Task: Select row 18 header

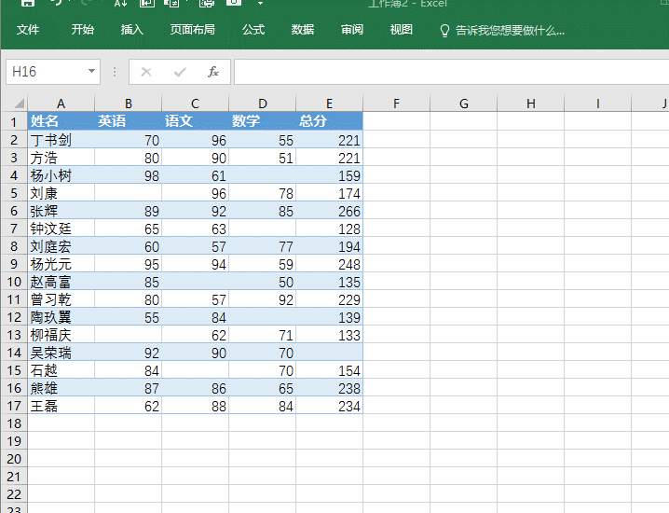Action: coord(14,423)
